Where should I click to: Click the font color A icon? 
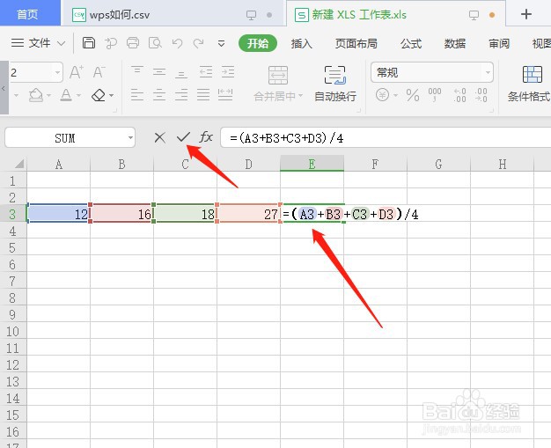click(x=66, y=95)
